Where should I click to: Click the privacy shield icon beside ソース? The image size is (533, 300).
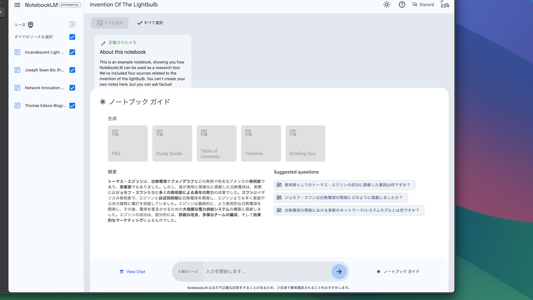pos(31,25)
